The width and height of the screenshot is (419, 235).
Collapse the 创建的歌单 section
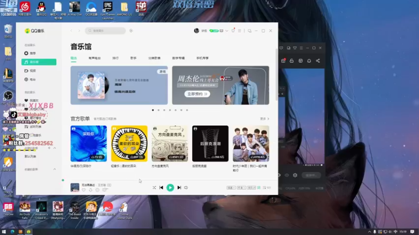54,148
